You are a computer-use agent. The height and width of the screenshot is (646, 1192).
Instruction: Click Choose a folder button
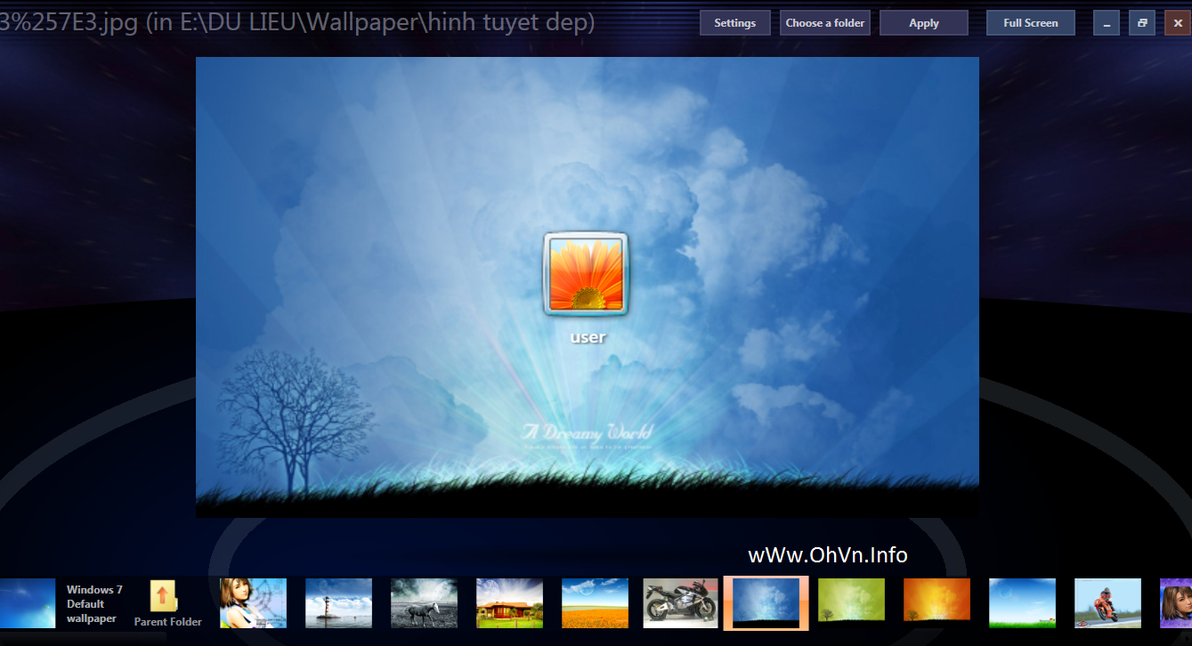[825, 23]
